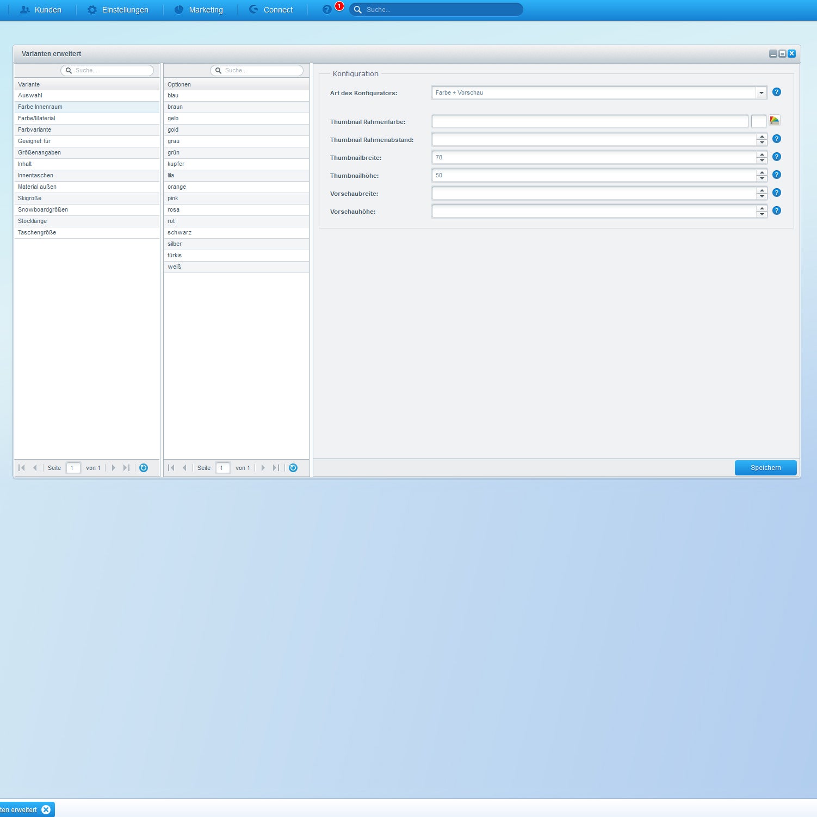Select the 'Farbe/Material' variant row
The image size is (817, 817).
pyautogui.click(x=87, y=119)
